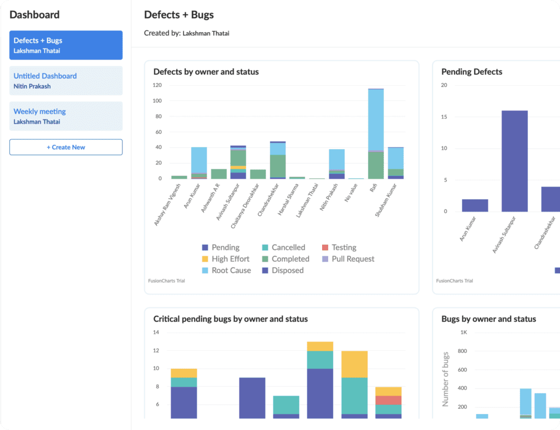Image resolution: width=560 pixels, height=430 pixels.
Task: Click the Cancelled legend color swatch
Action: (x=265, y=248)
